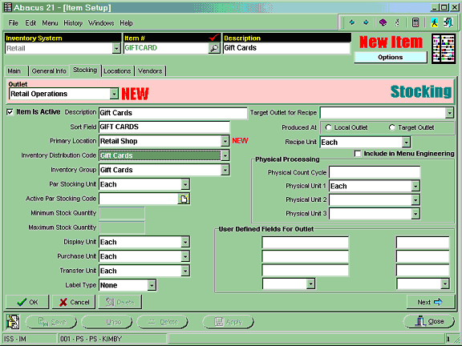Click the Next button

pyautogui.click(x=430, y=302)
